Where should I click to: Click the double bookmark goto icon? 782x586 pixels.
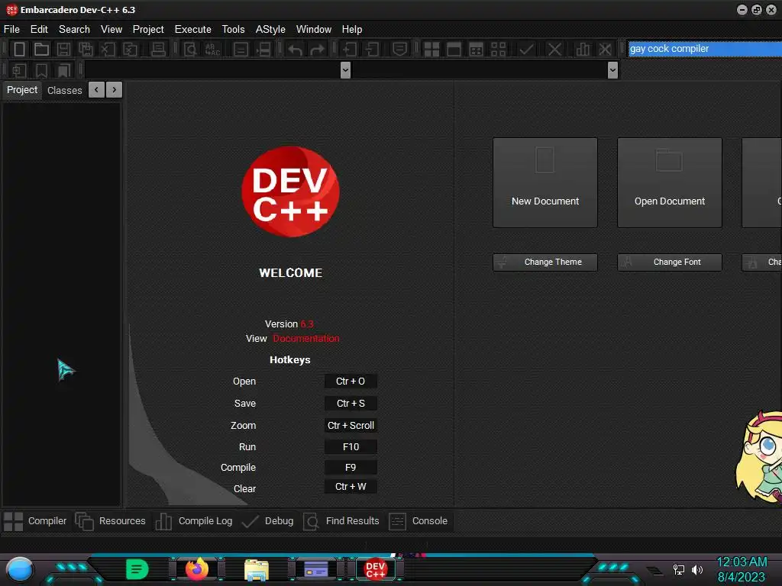pos(63,70)
